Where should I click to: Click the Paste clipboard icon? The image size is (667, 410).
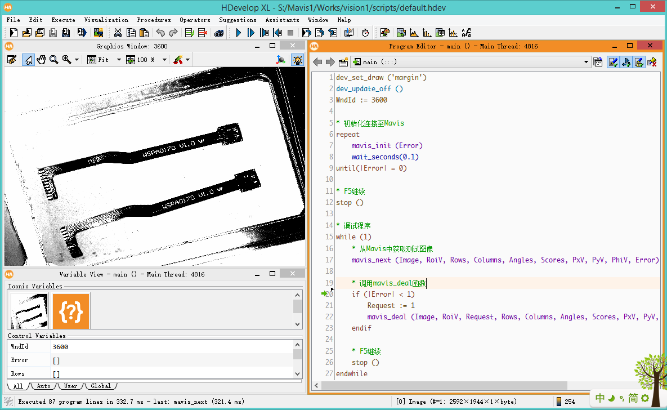pyautogui.click(x=144, y=33)
